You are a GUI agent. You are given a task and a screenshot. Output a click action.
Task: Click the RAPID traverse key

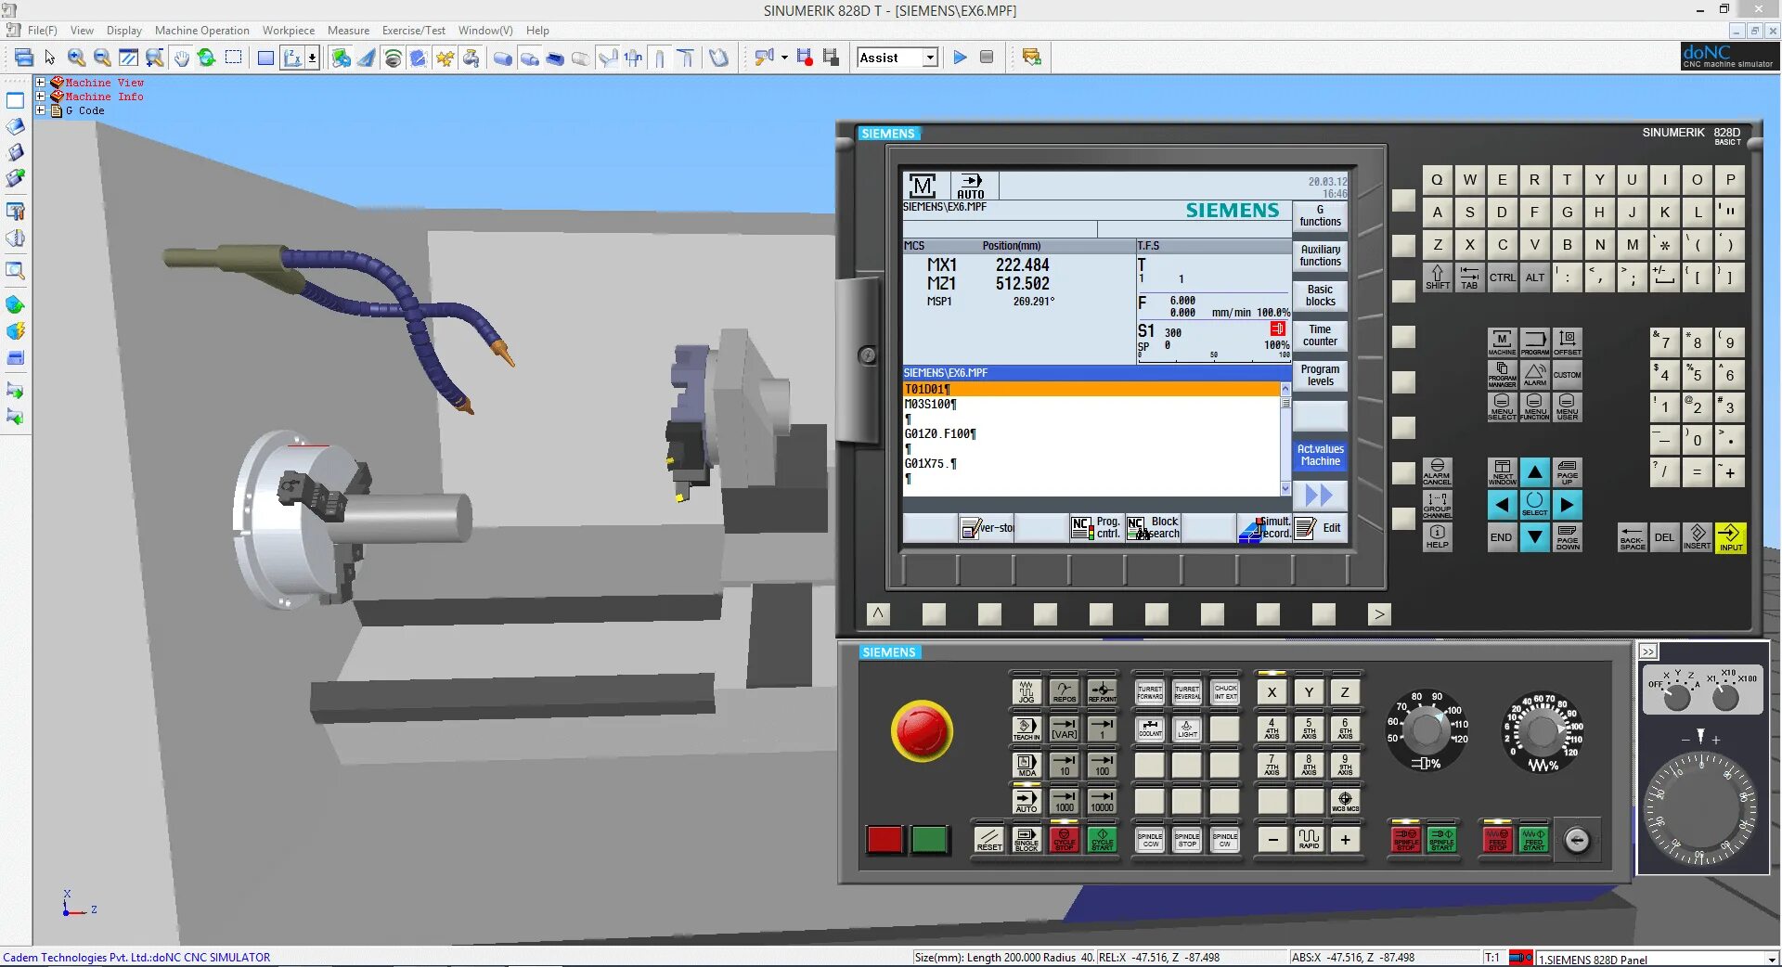coord(1309,839)
